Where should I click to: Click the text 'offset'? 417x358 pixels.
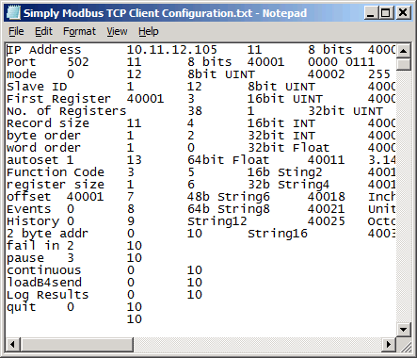[28, 197]
